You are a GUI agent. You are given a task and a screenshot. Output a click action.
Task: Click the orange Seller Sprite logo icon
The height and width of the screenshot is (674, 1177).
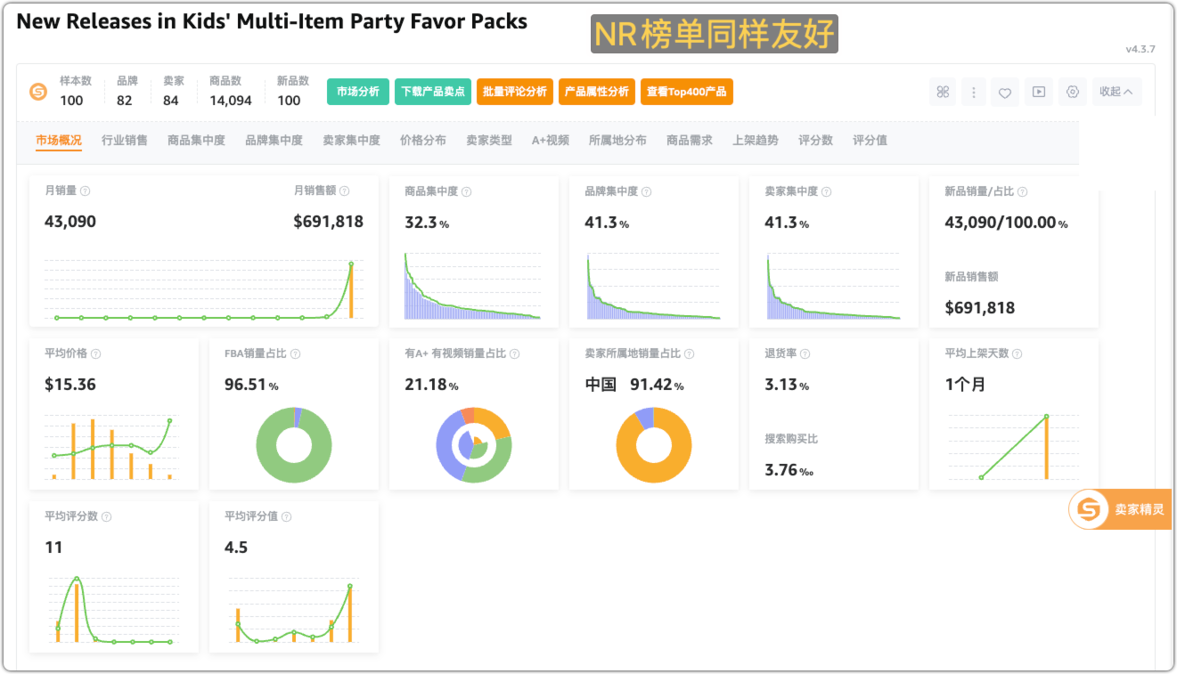point(38,92)
